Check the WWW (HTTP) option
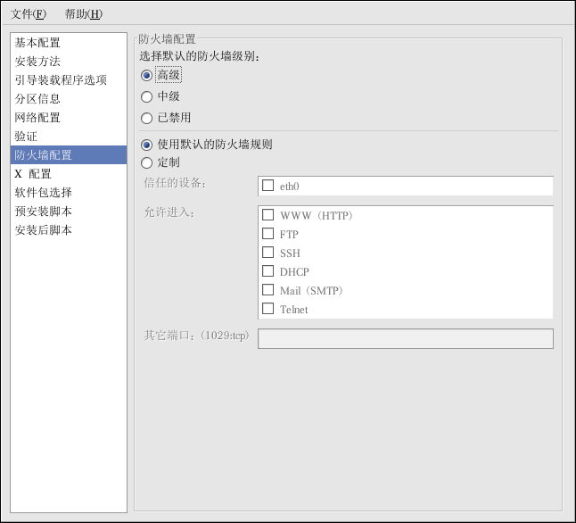 click(267, 215)
